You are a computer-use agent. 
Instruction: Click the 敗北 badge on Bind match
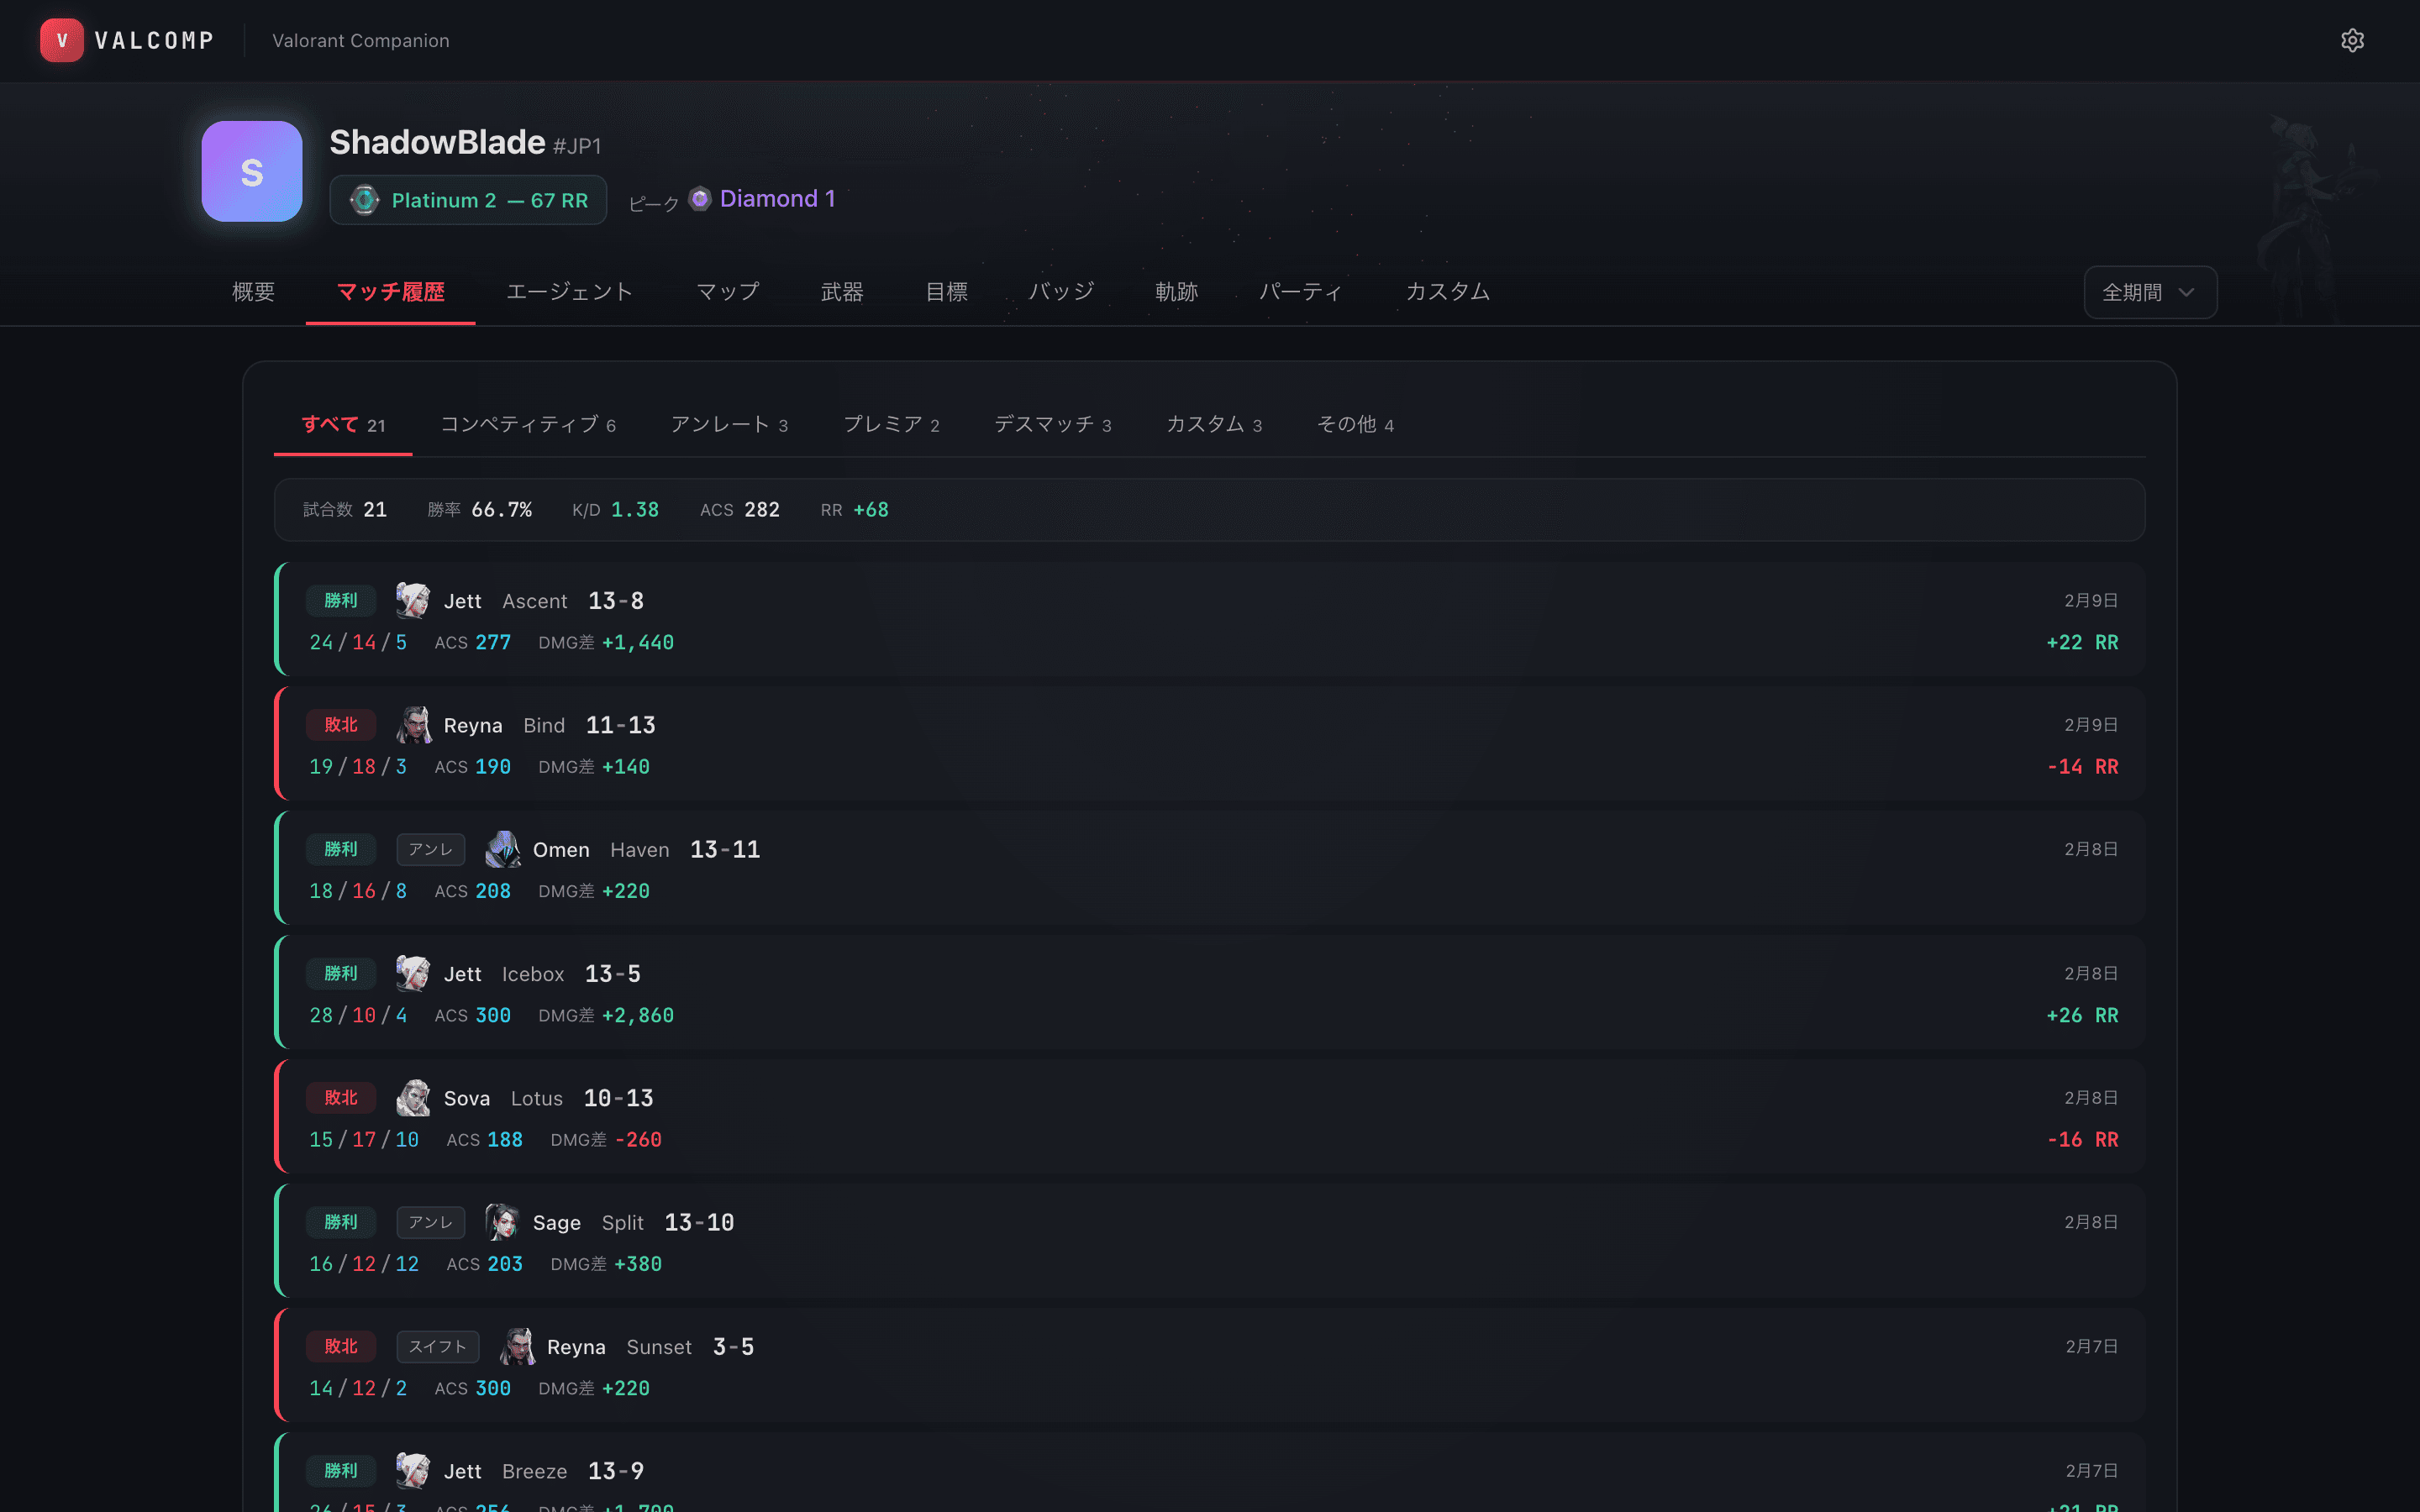coord(340,725)
